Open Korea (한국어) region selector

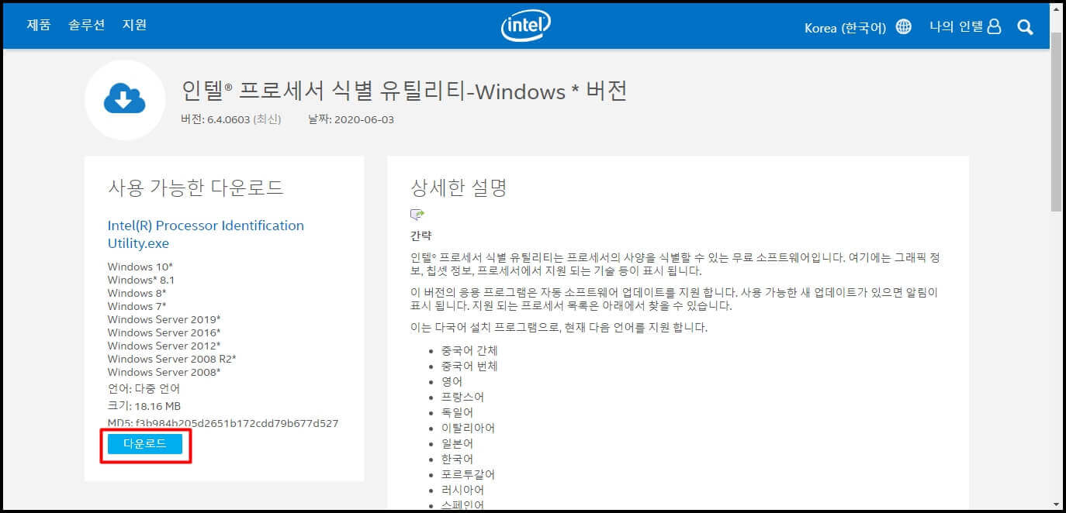click(845, 27)
